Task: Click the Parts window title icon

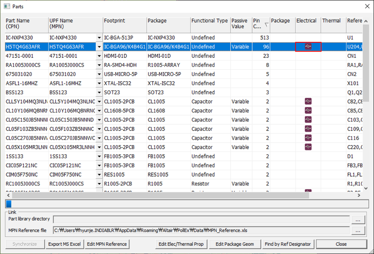Action: pyautogui.click(x=7, y=6)
